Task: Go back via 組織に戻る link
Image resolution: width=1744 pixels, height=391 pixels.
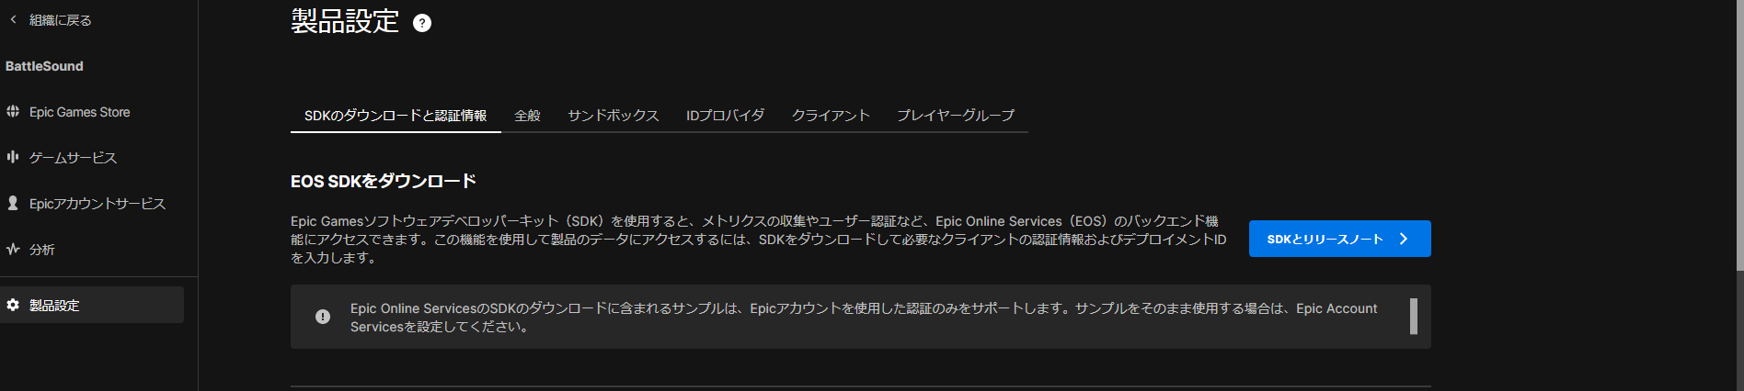Action: tap(60, 20)
